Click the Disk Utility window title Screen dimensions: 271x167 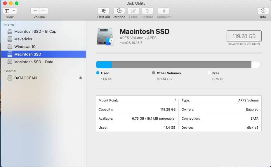pyautogui.click(x=136, y=3)
